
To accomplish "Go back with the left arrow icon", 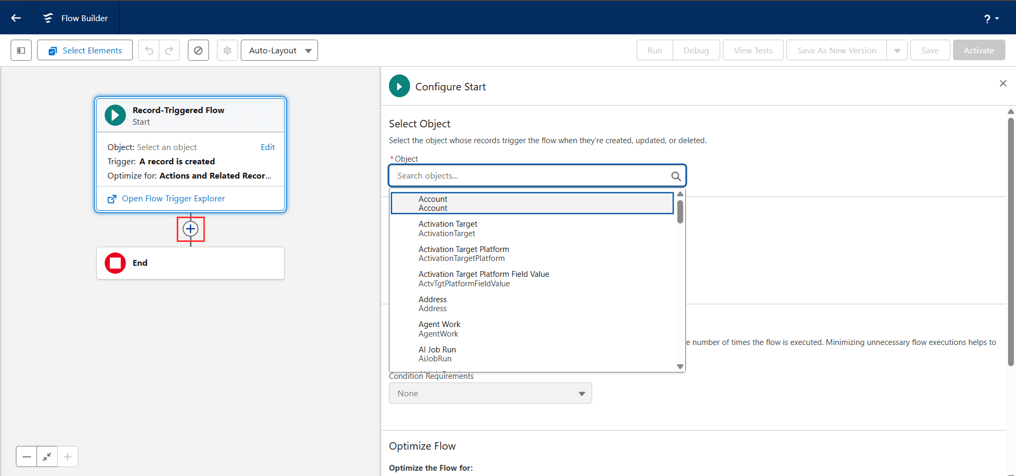I will pos(16,18).
